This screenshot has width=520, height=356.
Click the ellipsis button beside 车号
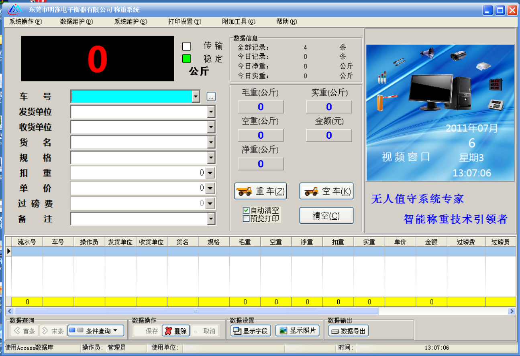[211, 97]
